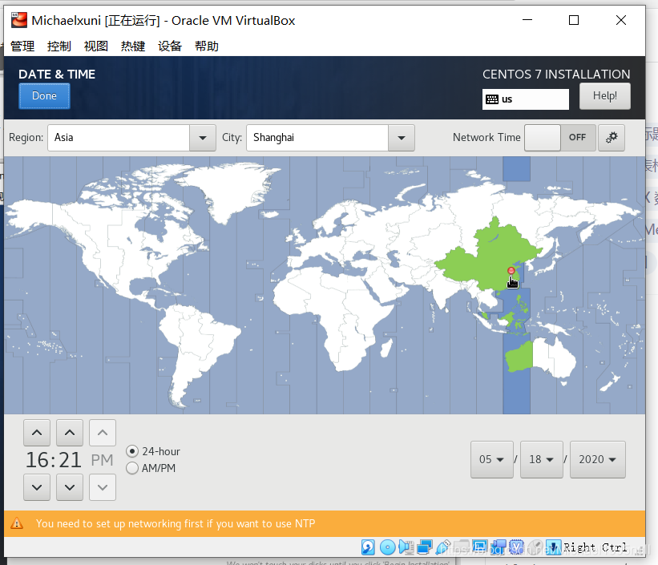Close the VirtualBox window
The width and height of the screenshot is (658, 565).
pyautogui.click(x=621, y=20)
